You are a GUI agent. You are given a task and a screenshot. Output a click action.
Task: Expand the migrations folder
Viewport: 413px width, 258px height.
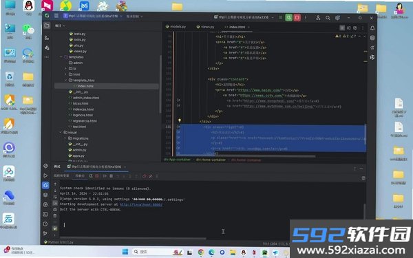pos(65,138)
